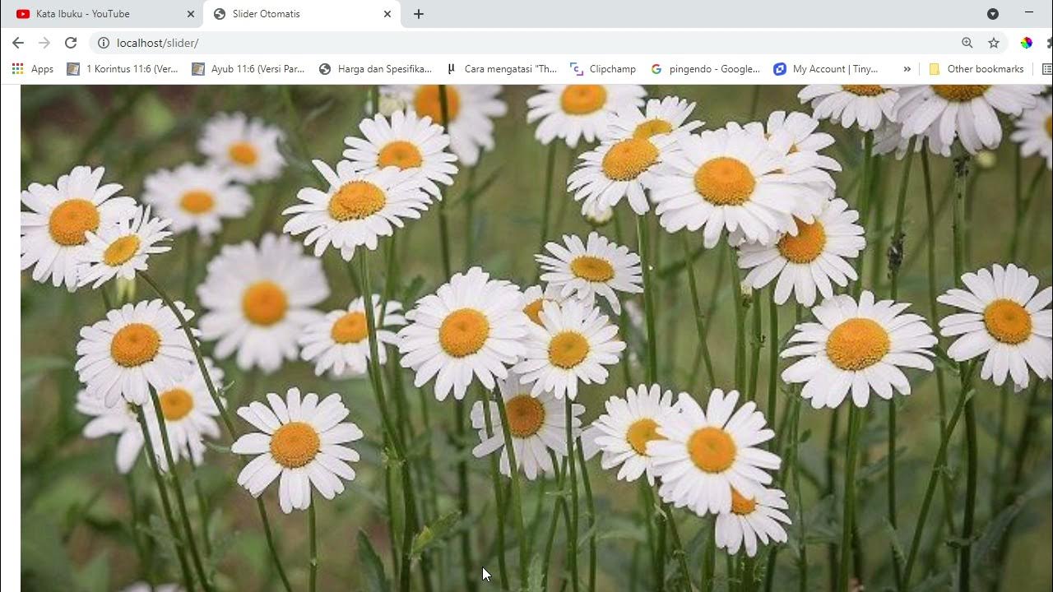Open the Harga dan Spesifika... bookmark
The image size is (1053, 592).
pos(375,69)
